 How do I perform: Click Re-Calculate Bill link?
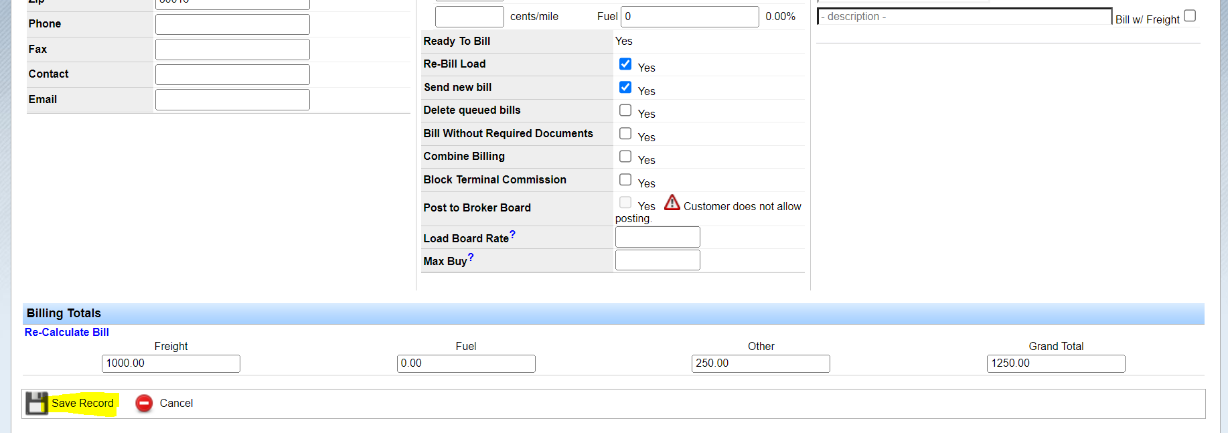click(x=66, y=332)
